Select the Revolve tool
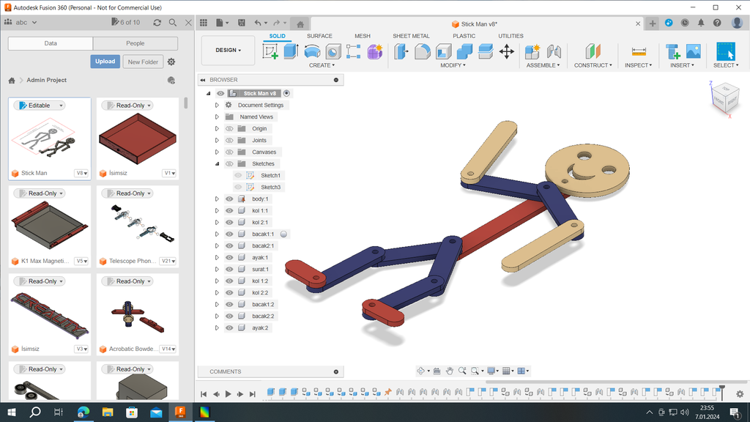Viewport: 750px width, 422px height. [311, 50]
